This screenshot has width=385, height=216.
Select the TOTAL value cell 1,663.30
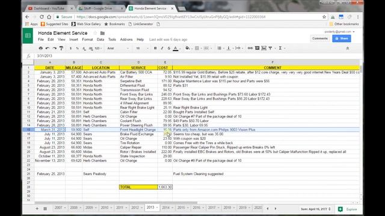(x=165, y=187)
